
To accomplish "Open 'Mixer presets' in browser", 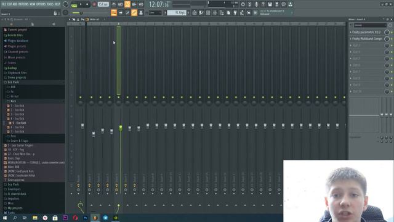I will (x=17, y=57).
